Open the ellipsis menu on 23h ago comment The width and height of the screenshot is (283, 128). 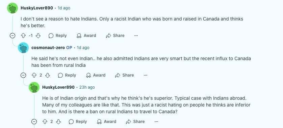156,122
